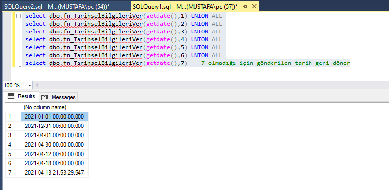389x190 pixels.
Task: Click cell 2021-04-01 00:00:00.000
Action: pyautogui.click(x=55, y=135)
